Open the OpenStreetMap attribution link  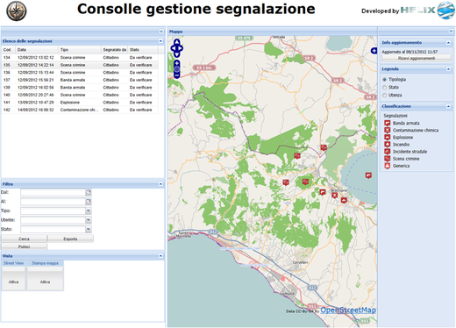click(348, 310)
